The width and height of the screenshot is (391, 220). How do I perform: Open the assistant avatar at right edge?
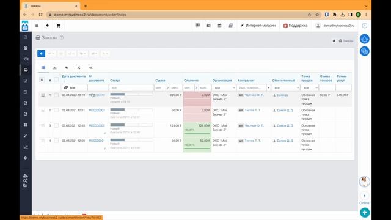[364, 182]
